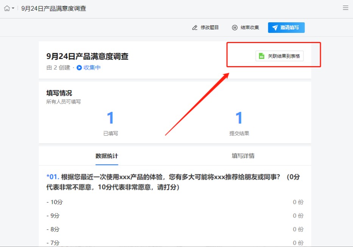This screenshot has width=353, height=247.
Task: Click the paper plane icon in 邀请填写 button
Action: coord(275,27)
